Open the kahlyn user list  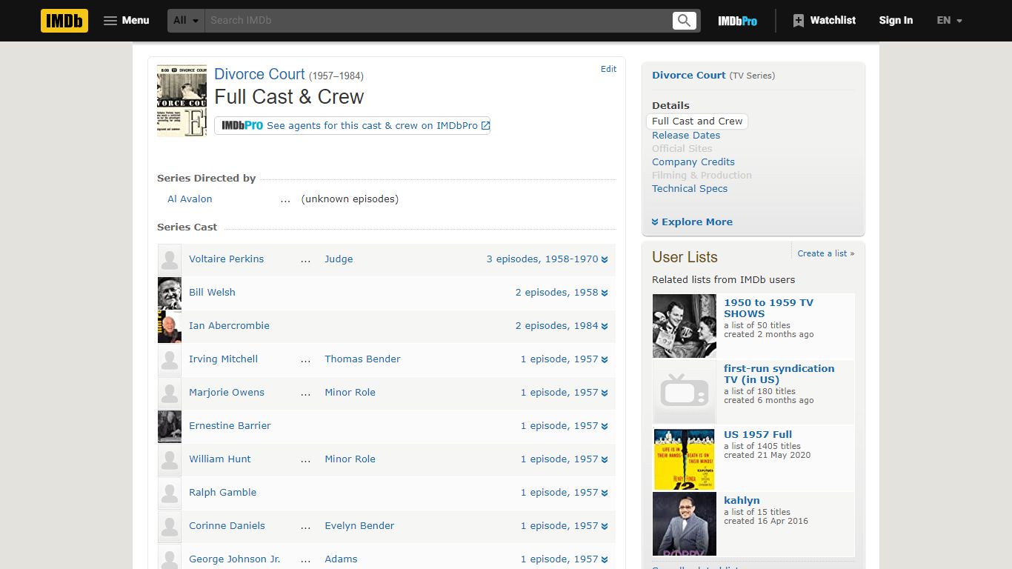point(742,501)
